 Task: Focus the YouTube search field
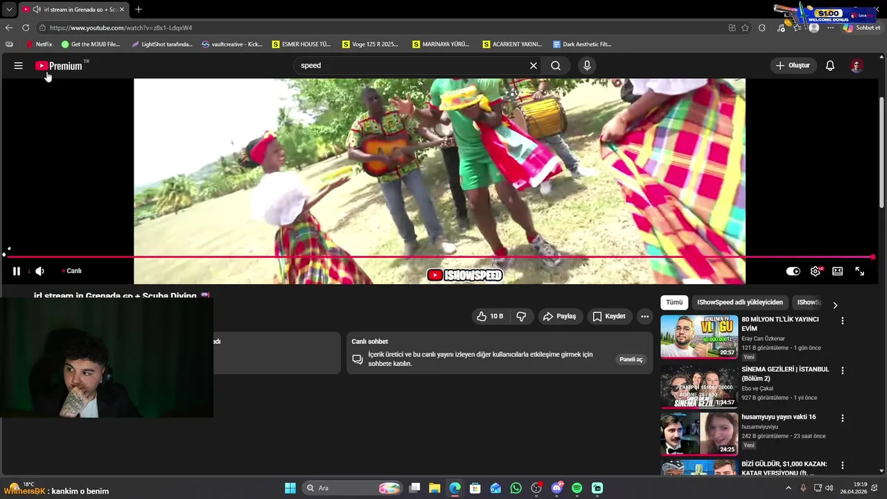pos(409,65)
